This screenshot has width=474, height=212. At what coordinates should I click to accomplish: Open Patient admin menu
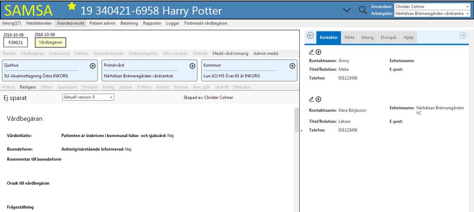point(102,23)
